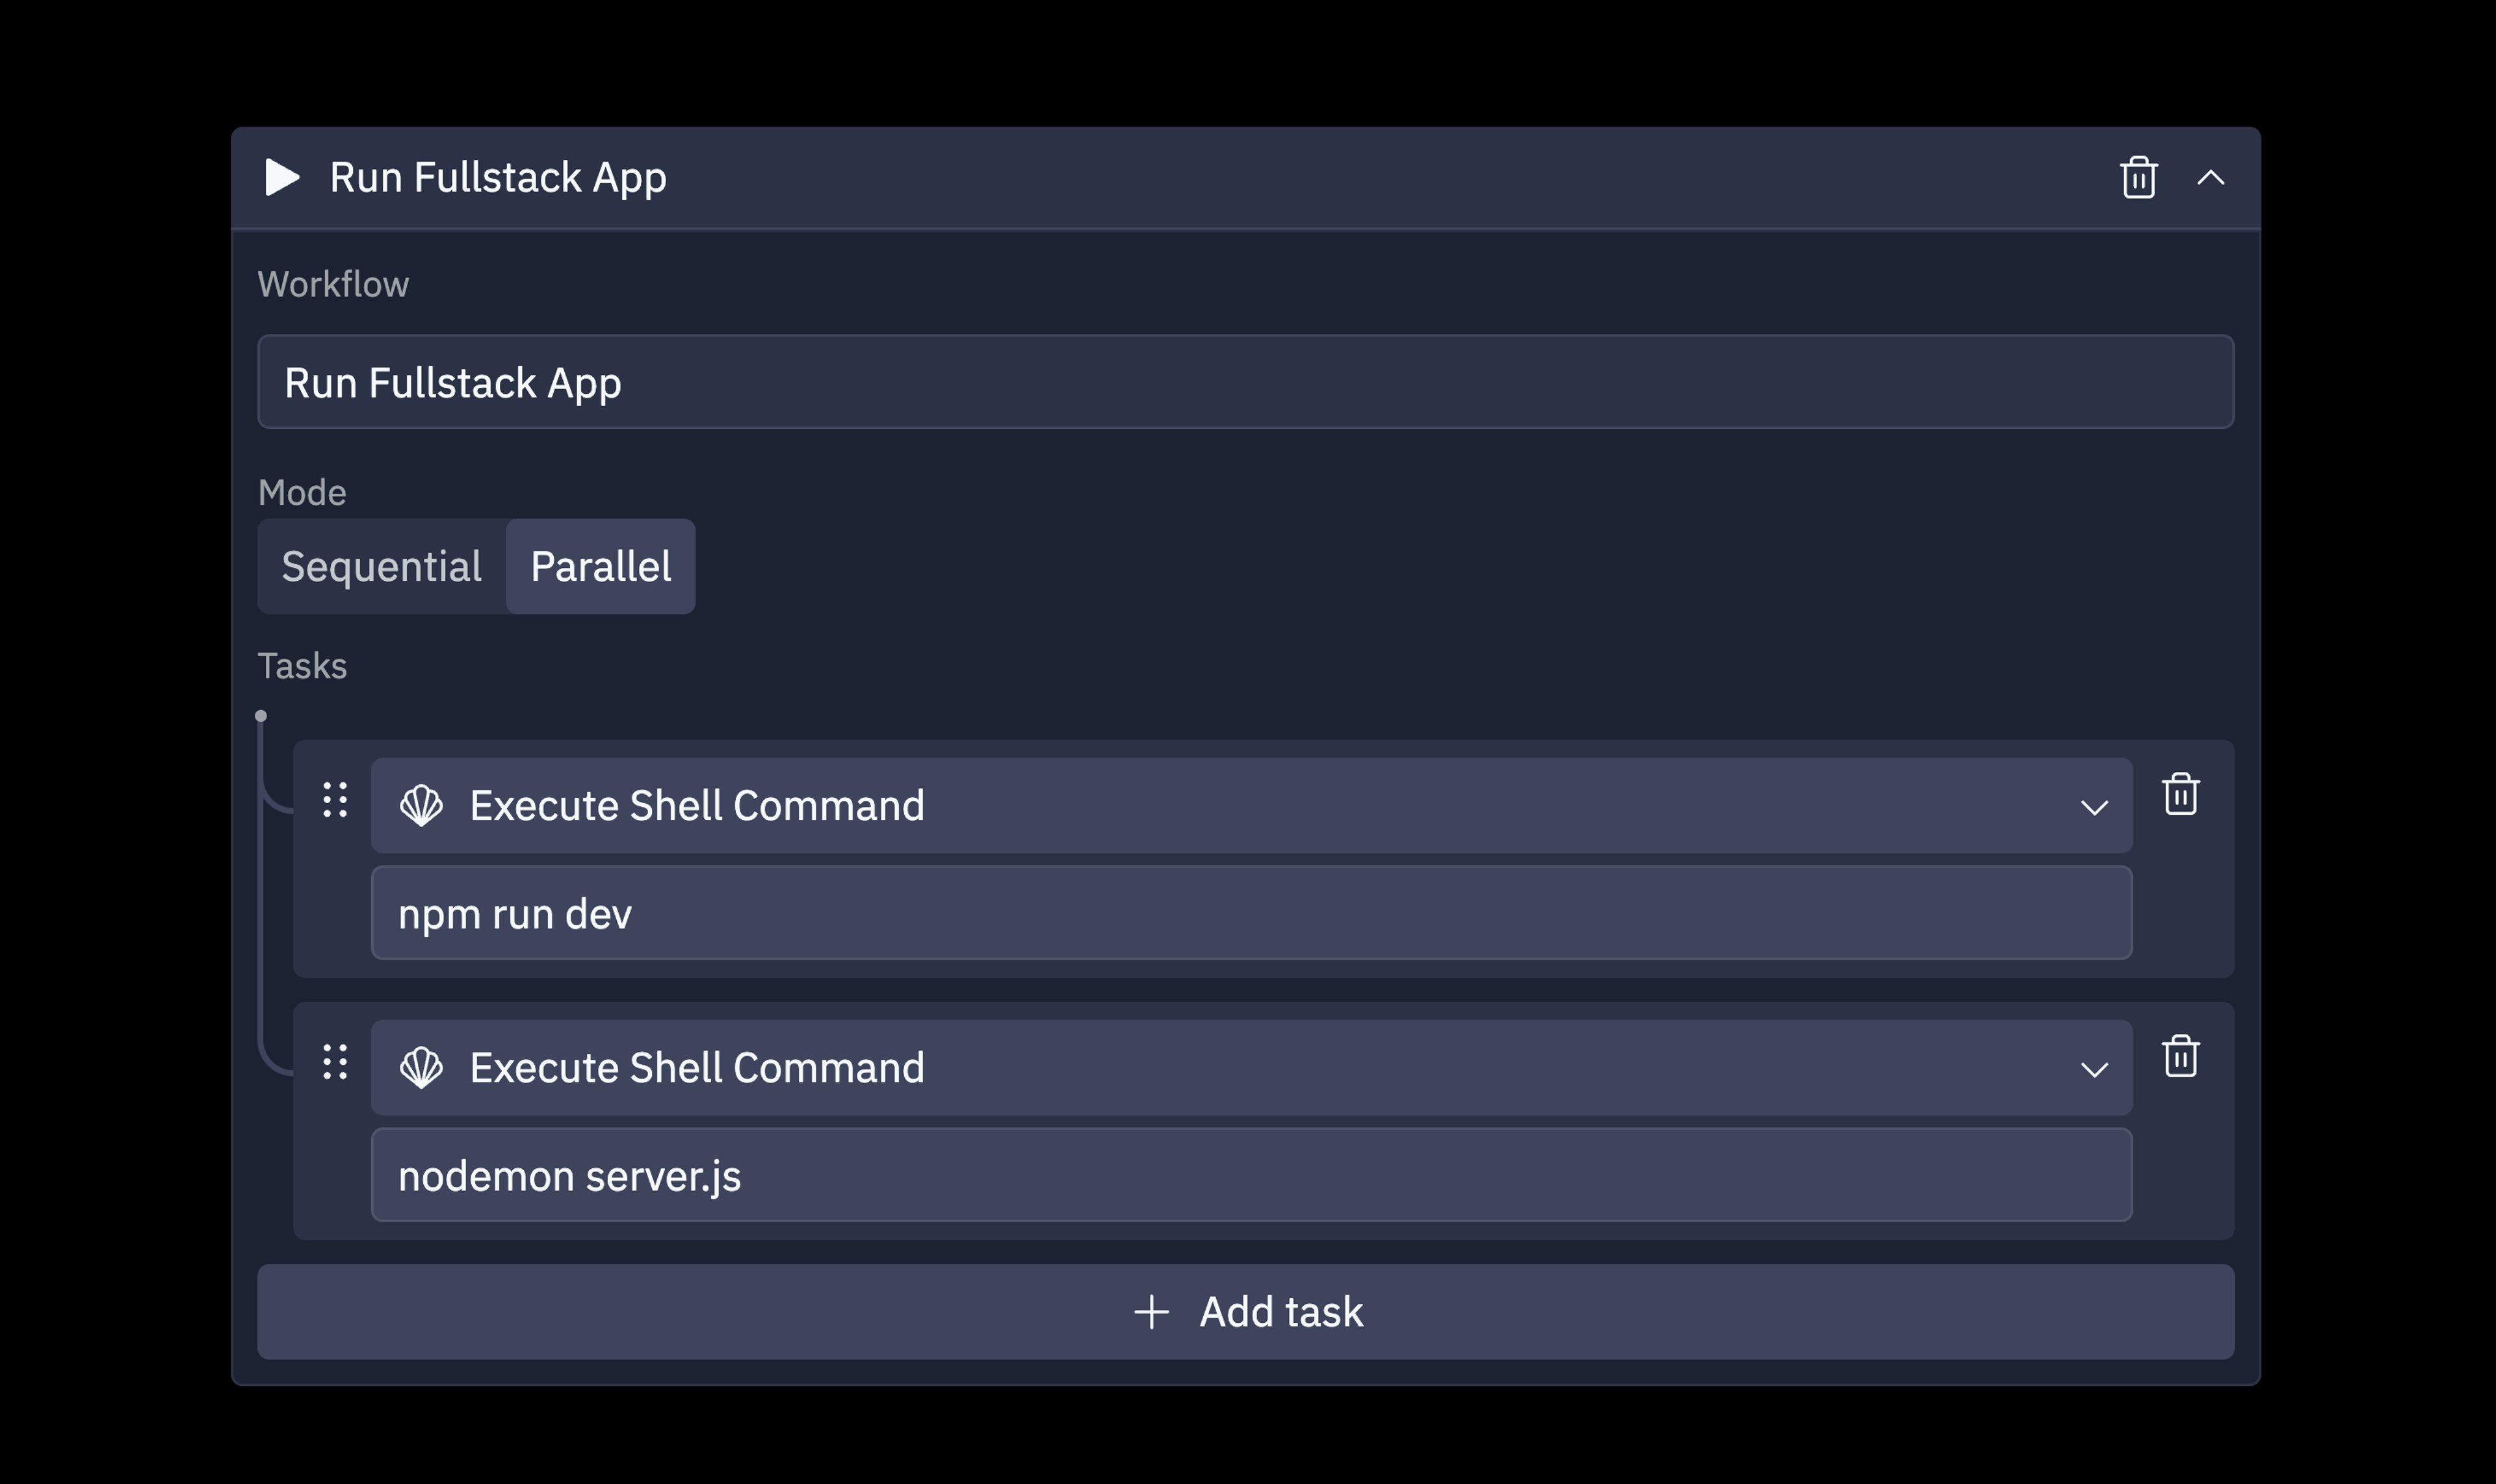Delete the Run Fullstack App workflow via trash icon
Viewport: 2496px width, 1484px height.
point(2138,178)
